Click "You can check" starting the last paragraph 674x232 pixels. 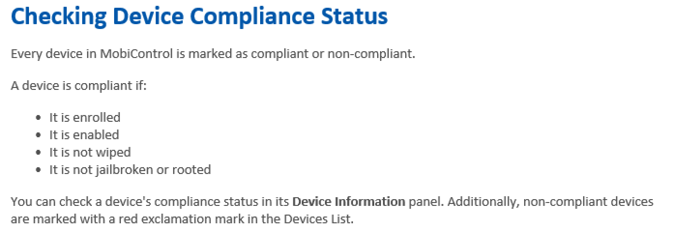(42, 202)
